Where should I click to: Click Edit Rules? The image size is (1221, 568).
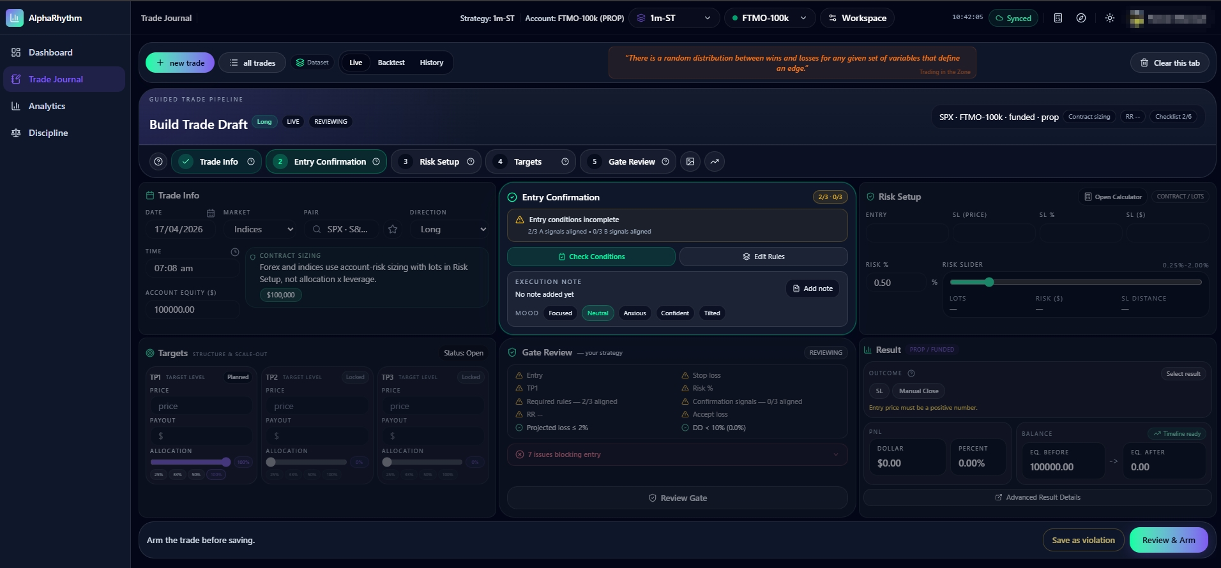tap(764, 257)
